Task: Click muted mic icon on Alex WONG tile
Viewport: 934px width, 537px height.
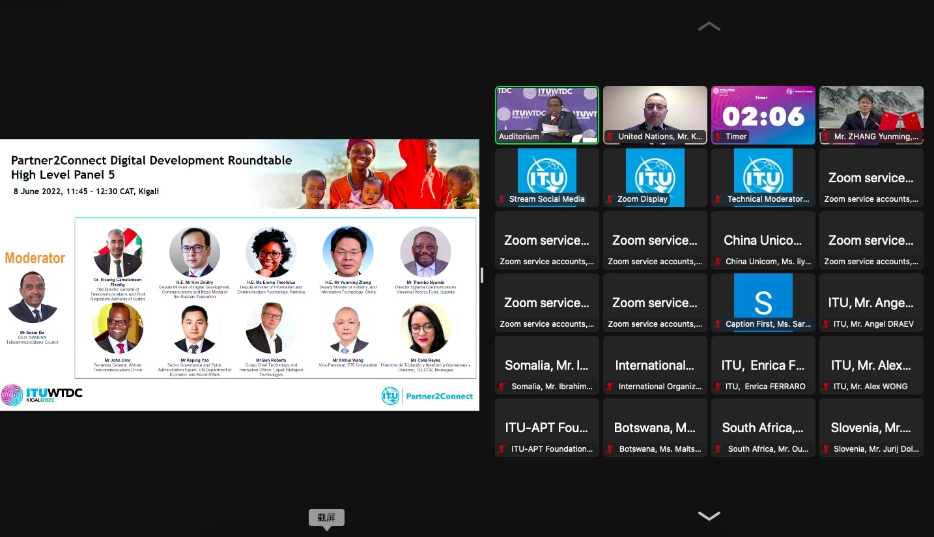Action: click(827, 387)
